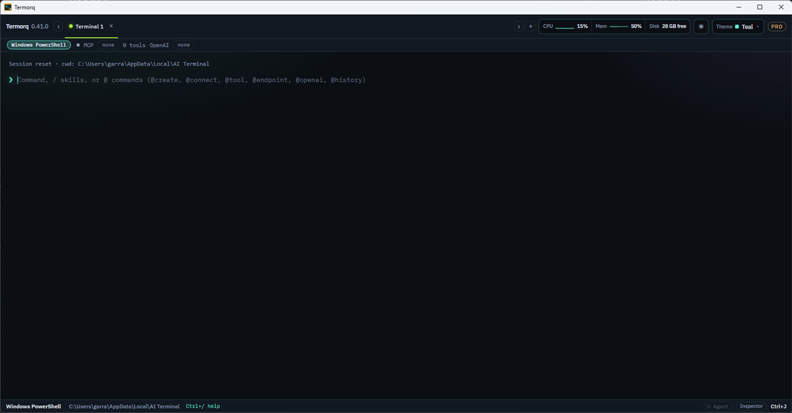Click the OpenAI none badge

tap(183, 45)
